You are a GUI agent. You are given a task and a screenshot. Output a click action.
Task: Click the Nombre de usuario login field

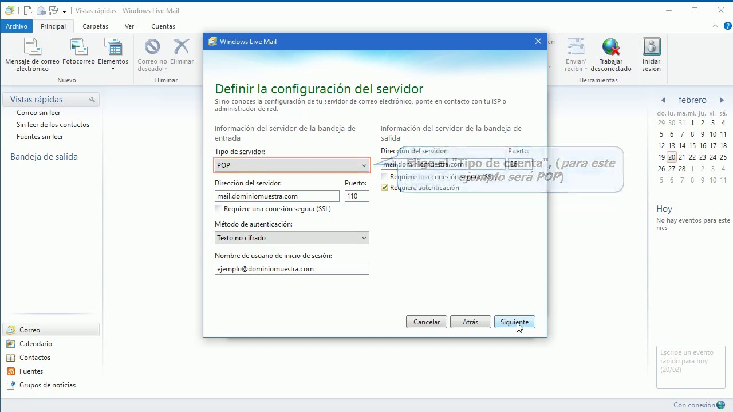292,269
